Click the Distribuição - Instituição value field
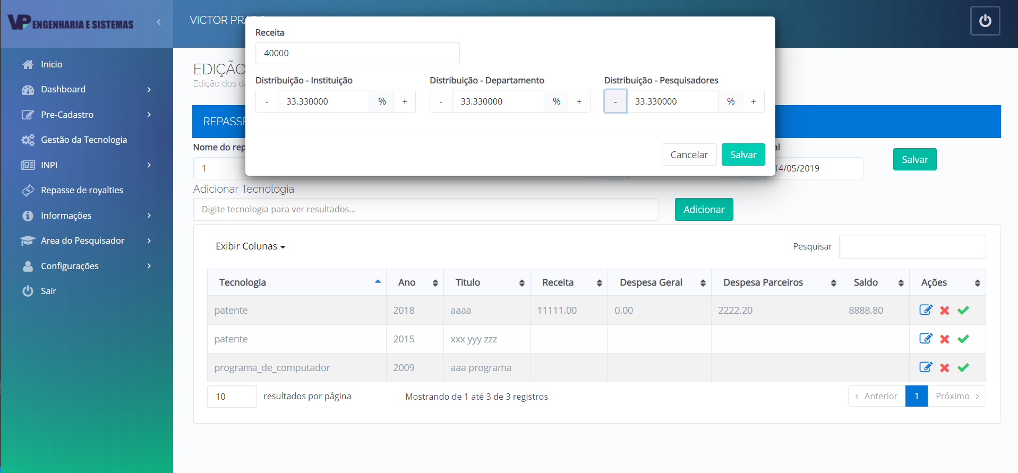 [324, 101]
